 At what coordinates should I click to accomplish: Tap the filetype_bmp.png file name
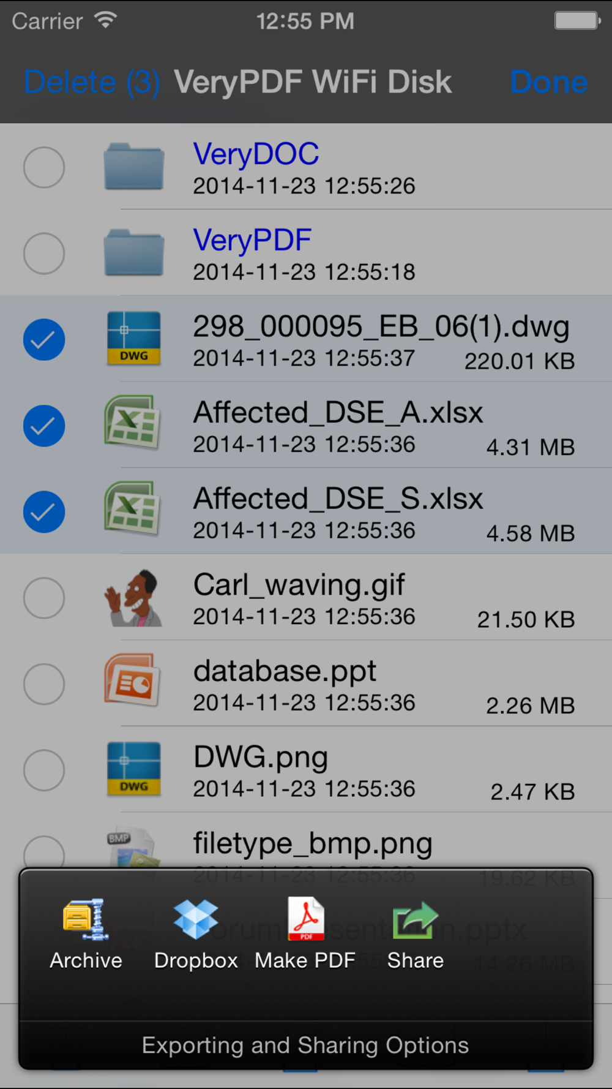pos(313,843)
